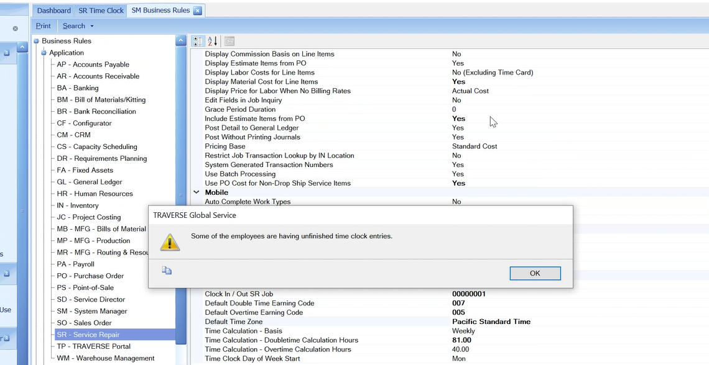Select BR - Bank Reconciliation
Viewport: 709px width, 365px height.
click(x=96, y=112)
